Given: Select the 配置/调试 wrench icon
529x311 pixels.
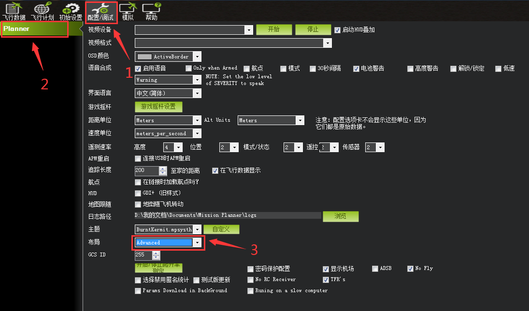Looking at the screenshot, I should tap(100, 8).
